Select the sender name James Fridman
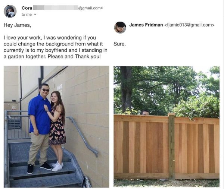Viewport: 224px width, 189px height. pos(146,25)
